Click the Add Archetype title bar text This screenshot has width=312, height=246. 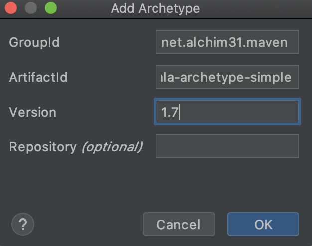pos(156,8)
